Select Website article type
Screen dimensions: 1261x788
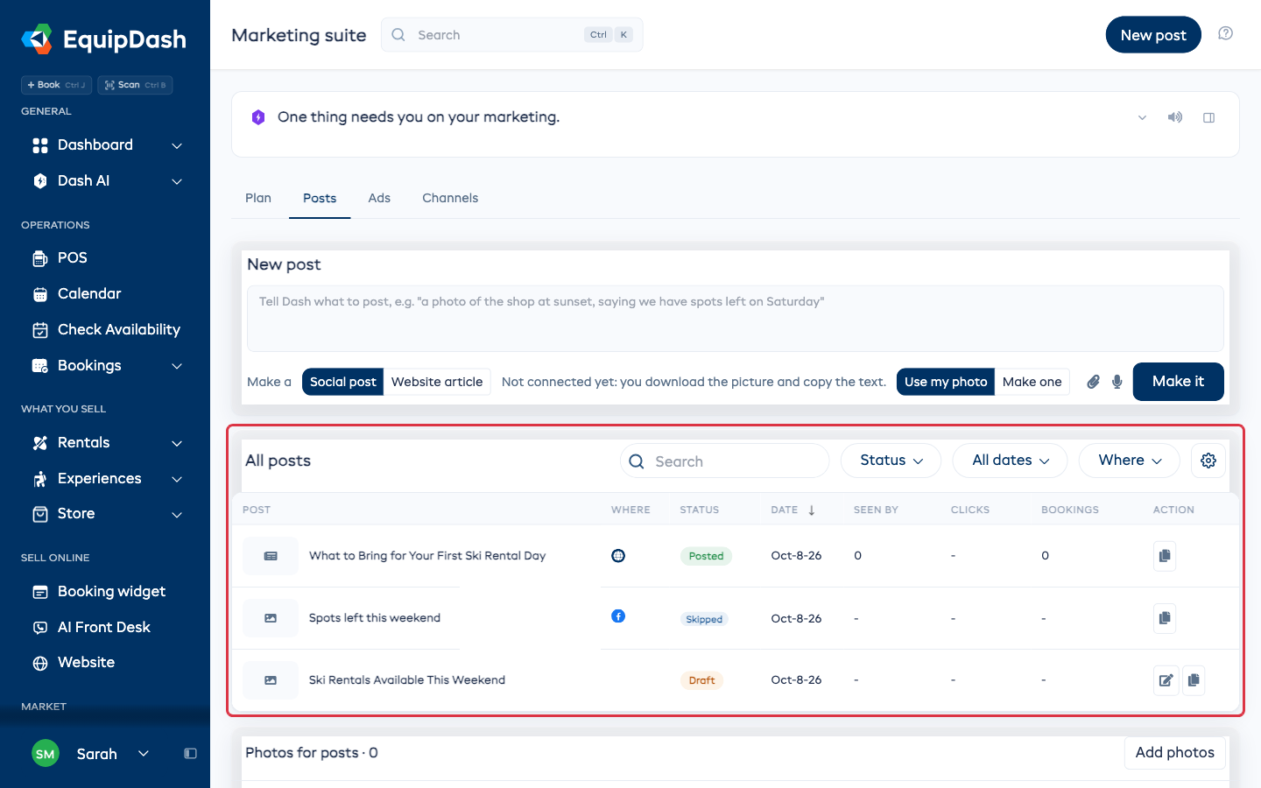[x=437, y=382]
